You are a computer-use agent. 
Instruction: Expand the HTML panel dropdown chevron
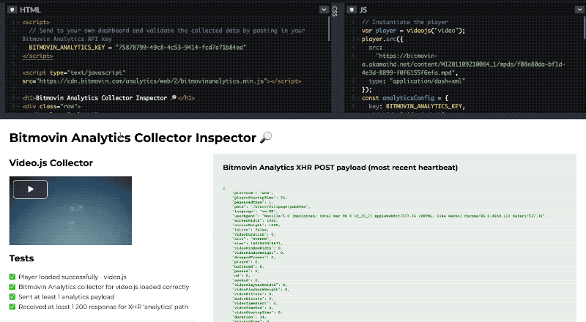[324, 10]
